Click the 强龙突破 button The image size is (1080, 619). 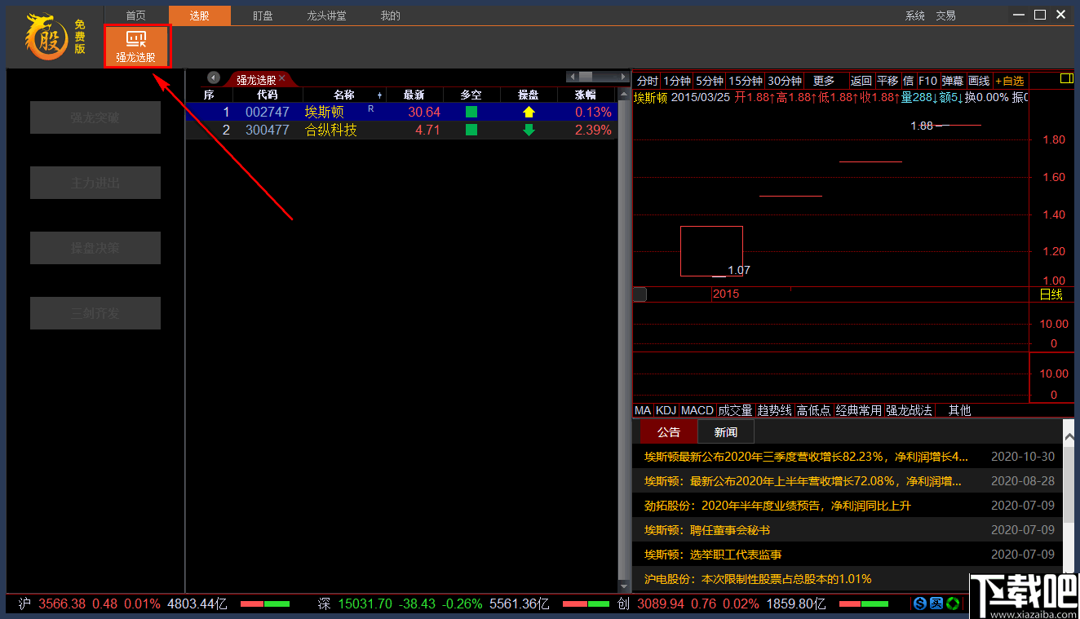[95, 117]
